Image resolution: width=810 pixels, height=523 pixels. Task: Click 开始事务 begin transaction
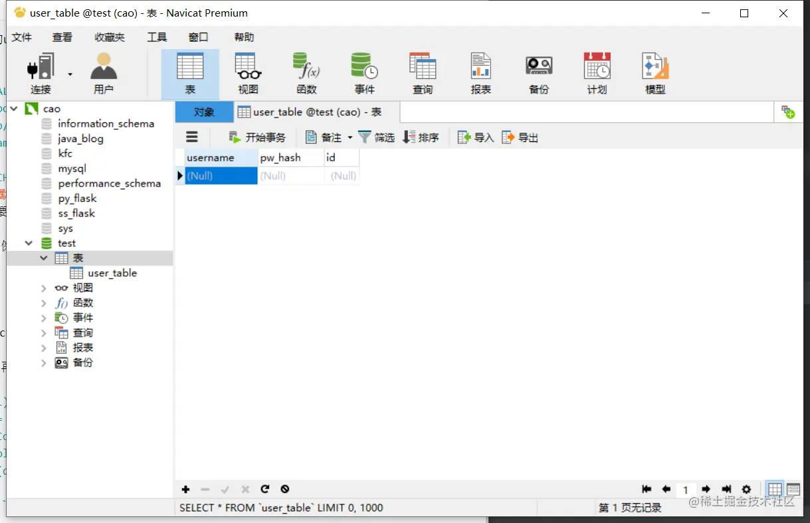(257, 137)
